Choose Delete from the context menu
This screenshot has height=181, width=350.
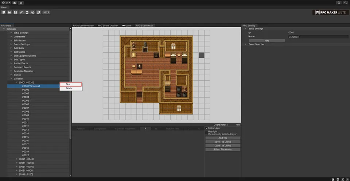click(69, 88)
